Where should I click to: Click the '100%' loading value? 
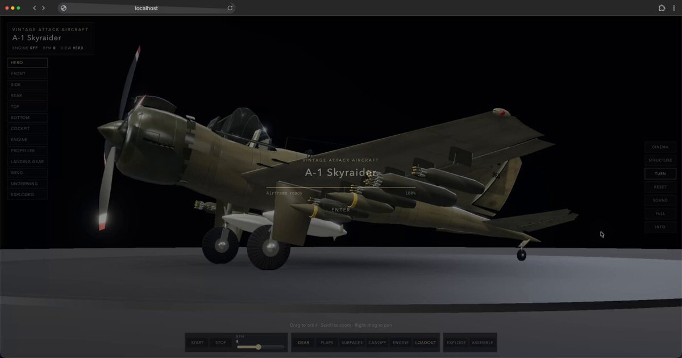click(x=410, y=193)
